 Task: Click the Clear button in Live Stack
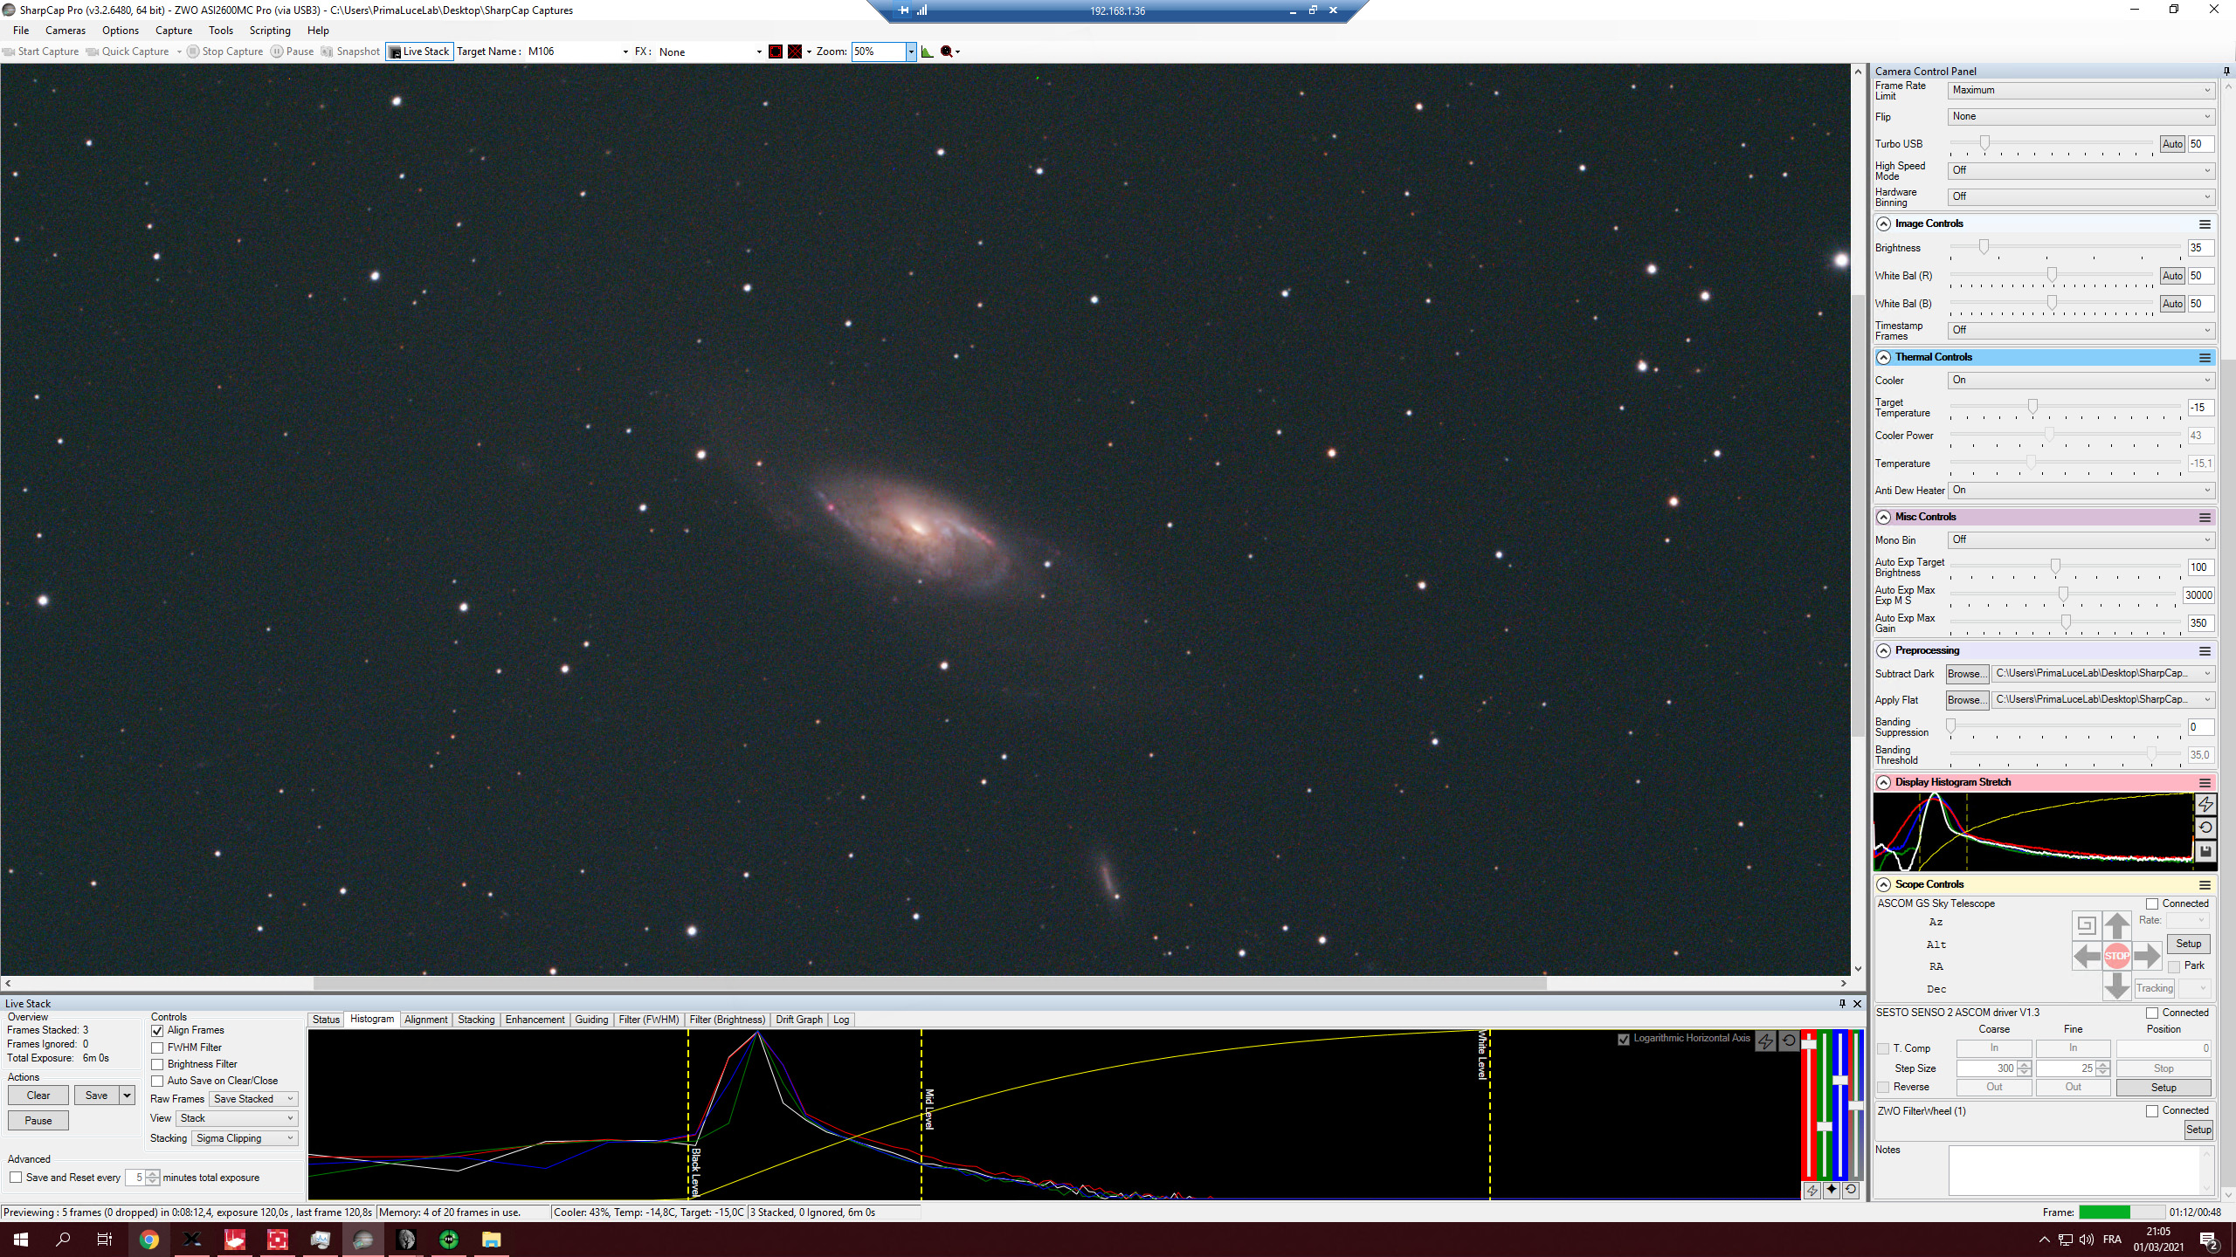pyautogui.click(x=38, y=1096)
